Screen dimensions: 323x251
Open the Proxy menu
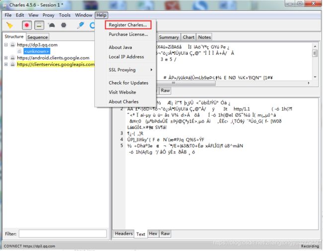(48, 15)
